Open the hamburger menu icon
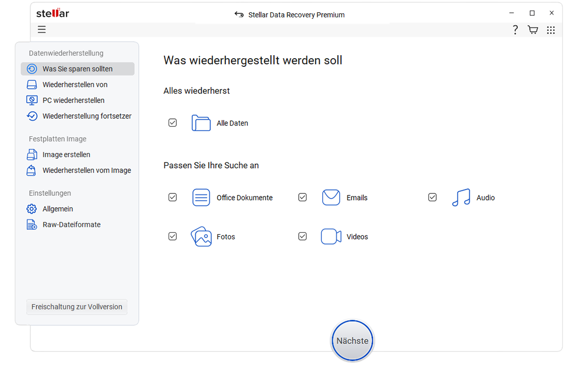The width and height of the screenshot is (571, 369). tap(41, 30)
